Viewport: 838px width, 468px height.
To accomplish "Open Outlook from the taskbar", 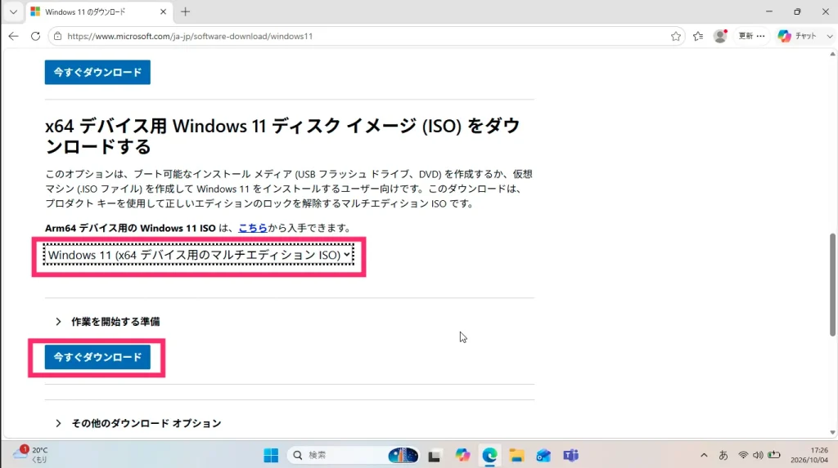I will pos(543,455).
